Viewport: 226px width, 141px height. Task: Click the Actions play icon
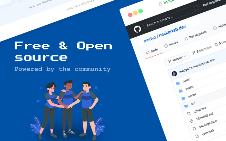[x=215, y=28]
